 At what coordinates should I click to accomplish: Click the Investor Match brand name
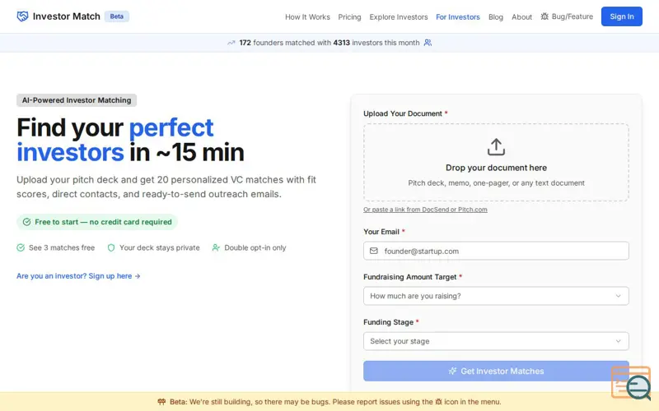67,16
